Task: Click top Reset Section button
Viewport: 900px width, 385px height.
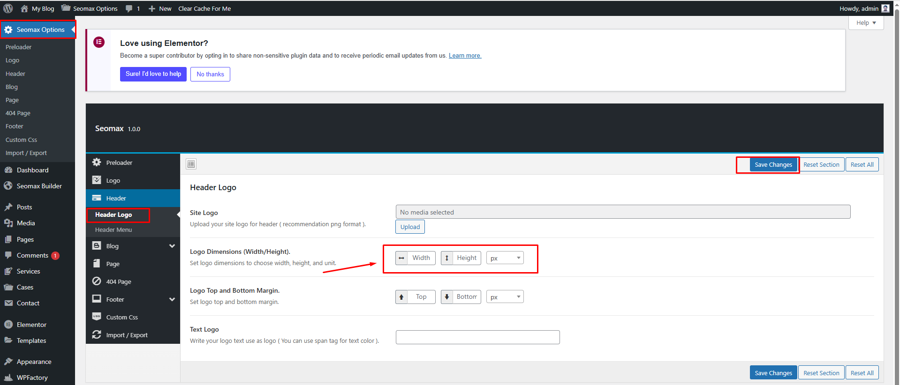Action: pyautogui.click(x=821, y=165)
